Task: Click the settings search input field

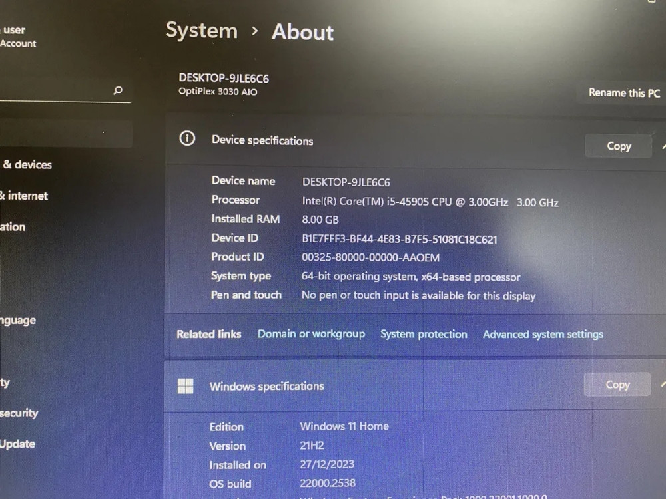Action: tap(64, 90)
